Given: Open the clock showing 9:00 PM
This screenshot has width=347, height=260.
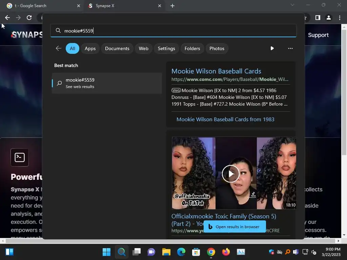Looking at the screenshot, I should pos(331,252).
